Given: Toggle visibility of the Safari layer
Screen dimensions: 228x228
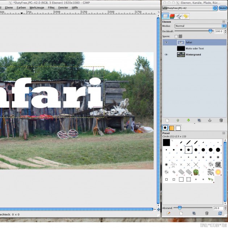Looking at the screenshot, I should pos(166,42).
